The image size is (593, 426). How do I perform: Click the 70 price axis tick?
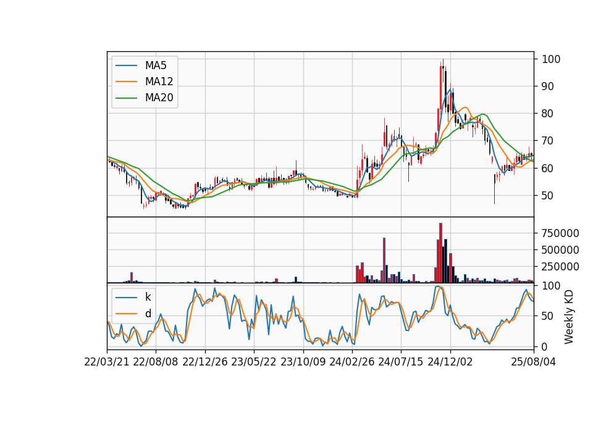pyautogui.click(x=547, y=141)
